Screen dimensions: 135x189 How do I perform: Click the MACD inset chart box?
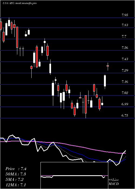pyautogui.click(x=74, y=175)
